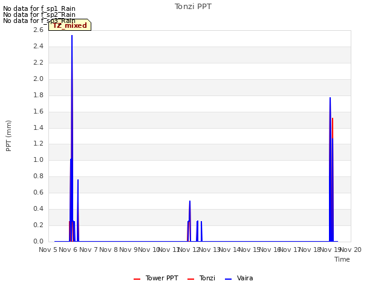Click the Nov 12 x-axis tick label
Screen dimensions: 387x290
(189, 250)
